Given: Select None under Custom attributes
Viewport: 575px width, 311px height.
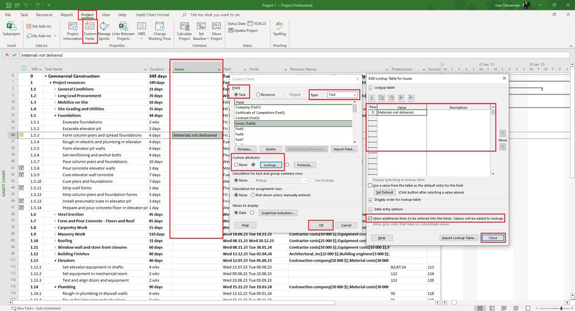Looking at the screenshot, I should click(x=236, y=165).
